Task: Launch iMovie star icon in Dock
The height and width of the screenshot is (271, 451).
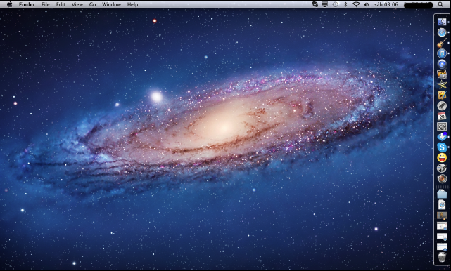Action: [x=442, y=84]
